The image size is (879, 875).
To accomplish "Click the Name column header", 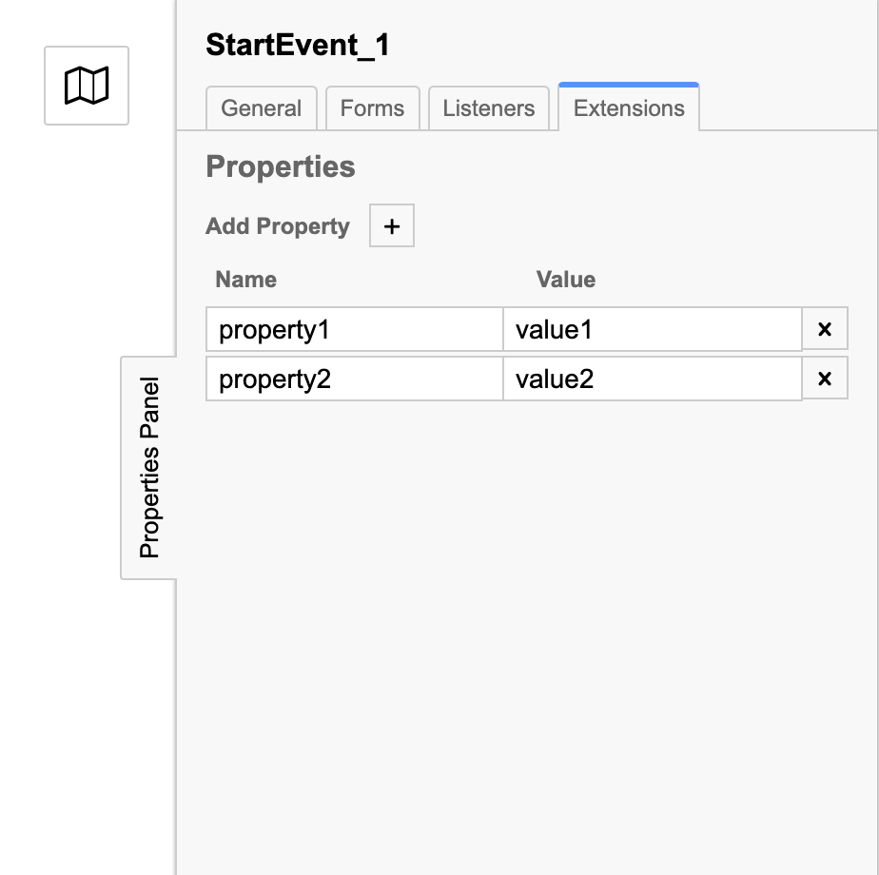I will [245, 280].
